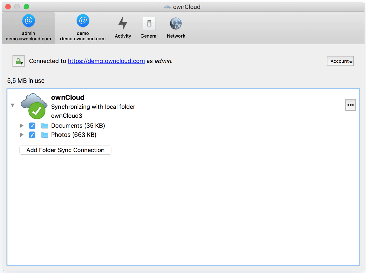Click Add Folder Sync Connection

(65, 150)
